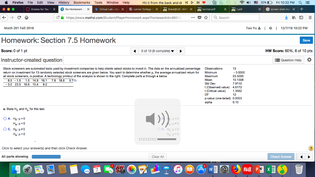Reload the MathXL page

(x=19, y=18)
